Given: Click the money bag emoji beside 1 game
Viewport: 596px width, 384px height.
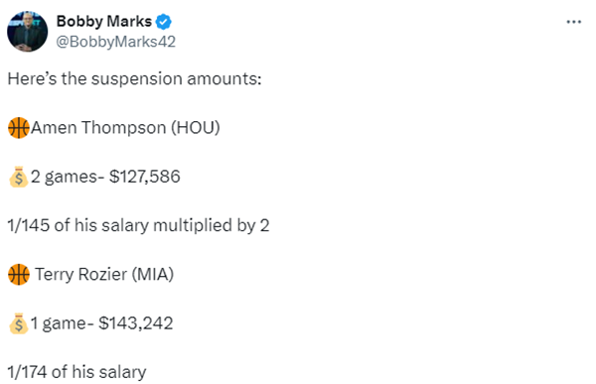Looking at the screenshot, I should (x=19, y=323).
